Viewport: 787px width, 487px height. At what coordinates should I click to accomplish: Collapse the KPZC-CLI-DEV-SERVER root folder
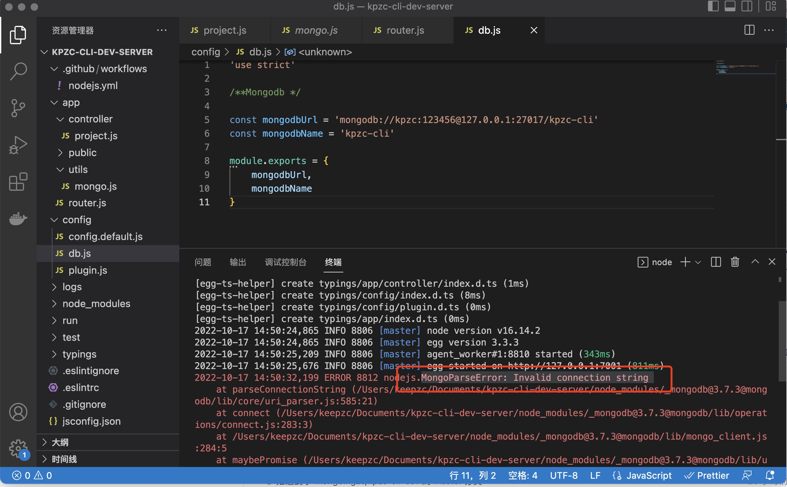tap(108, 52)
